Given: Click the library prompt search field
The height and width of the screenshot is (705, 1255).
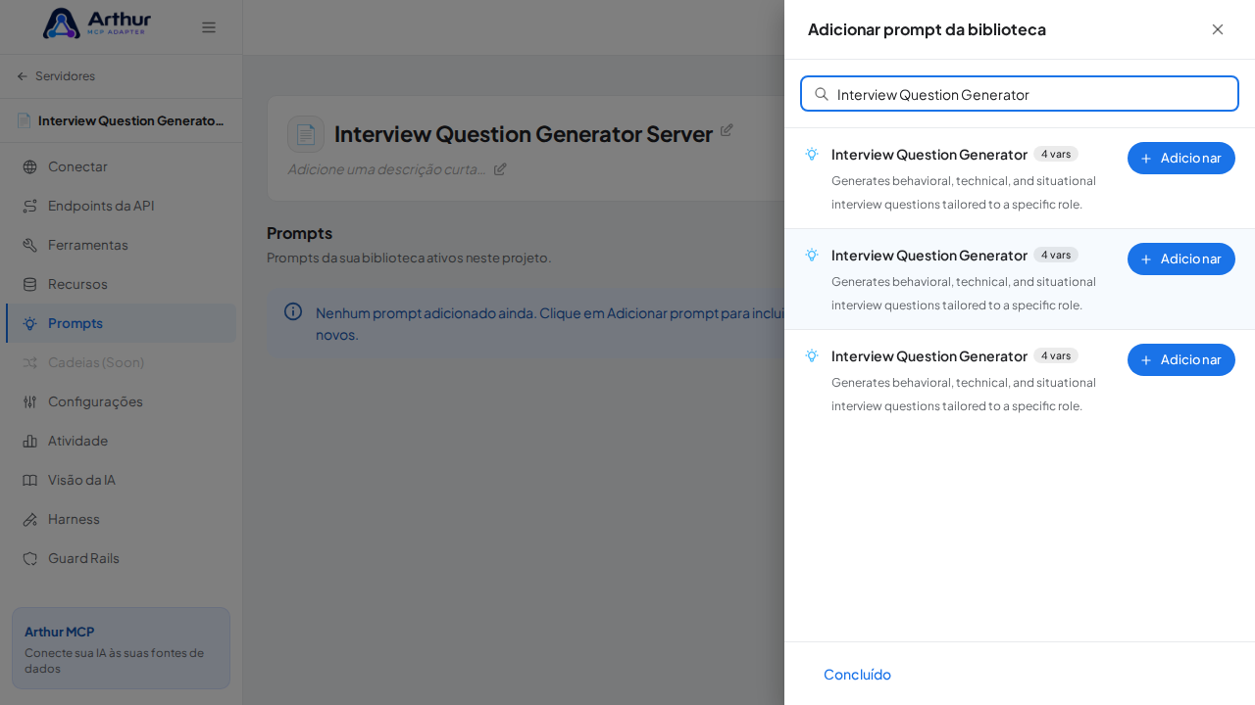Looking at the screenshot, I should click(x=1020, y=94).
